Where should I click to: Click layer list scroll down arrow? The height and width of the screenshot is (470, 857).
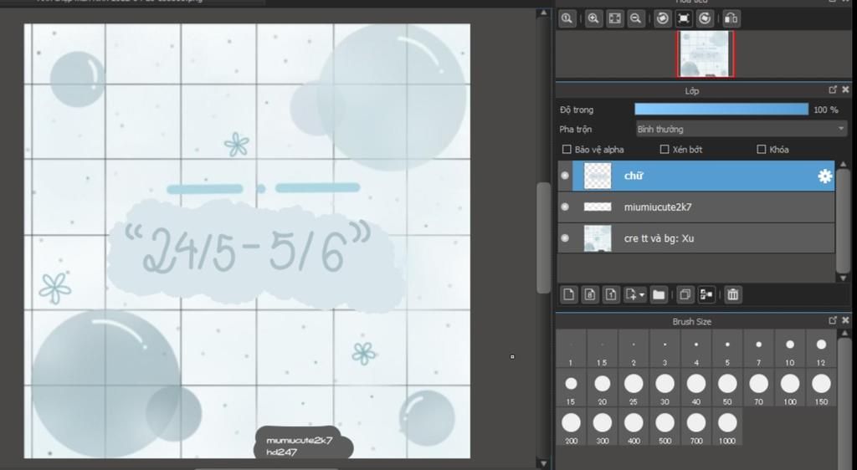pyautogui.click(x=844, y=278)
